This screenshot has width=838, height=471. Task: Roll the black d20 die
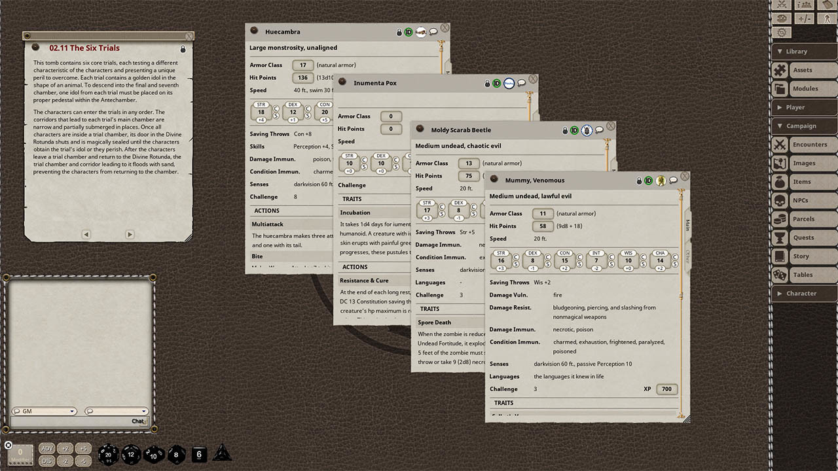[108, 455]
